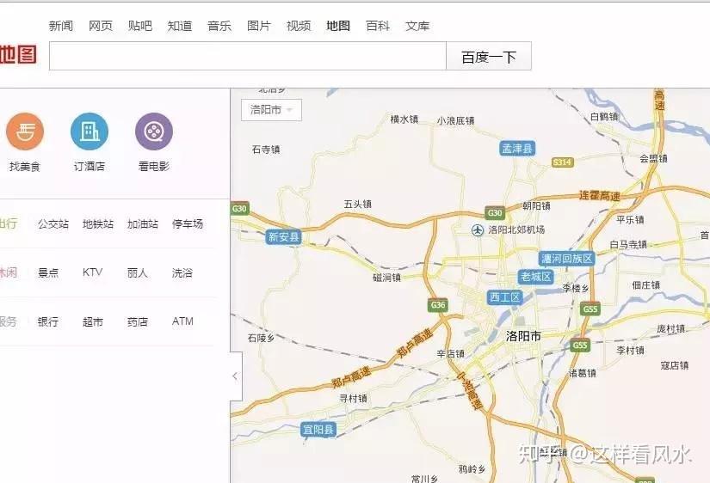Search nearby 丽人
This screenshot has width=710, height=483.
(x=137, y=272)
